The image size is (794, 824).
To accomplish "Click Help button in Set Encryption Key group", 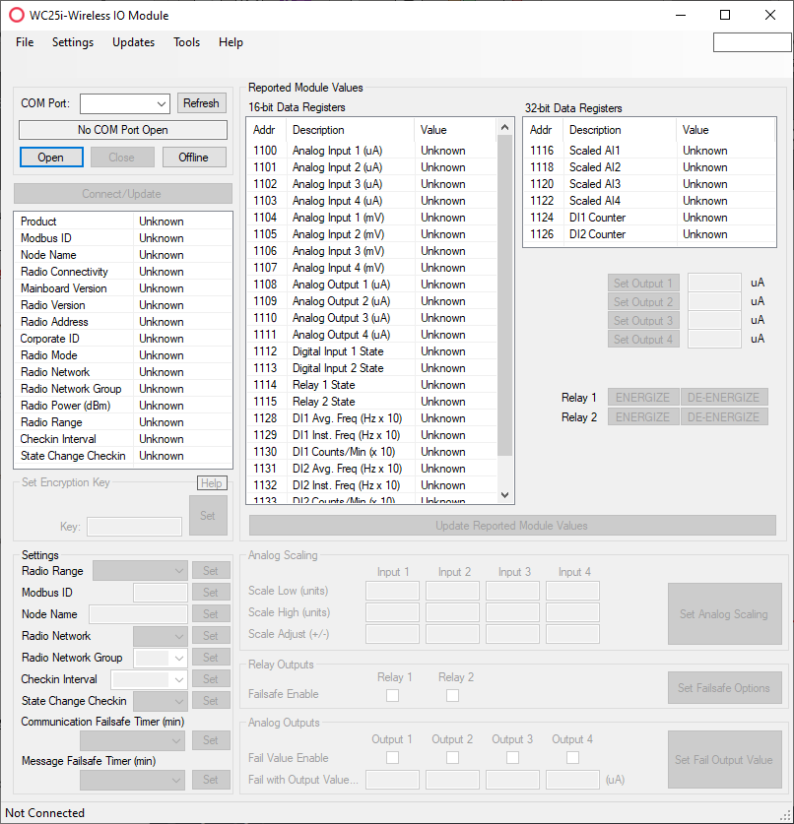I will pos(211,483).
